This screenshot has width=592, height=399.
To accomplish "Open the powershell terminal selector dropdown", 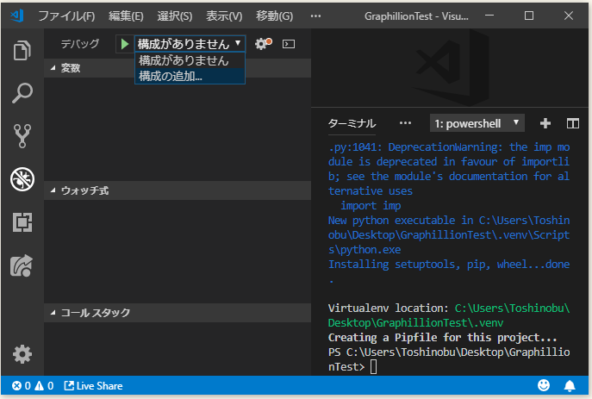I will point(477,123).
